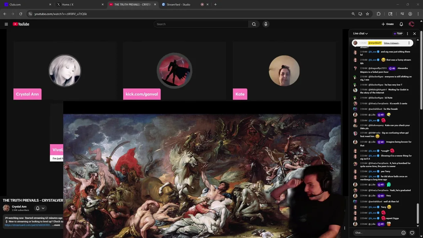
Task: Expand the Live chat mode dropdown
Action: (x=361, y=33)
